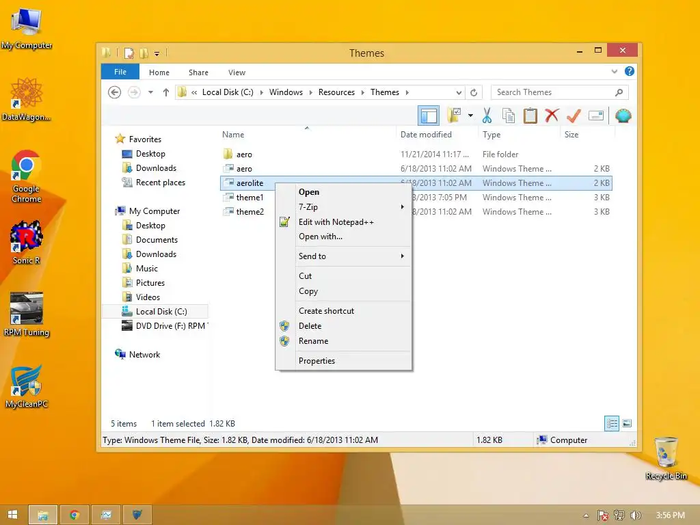Switch to the View ribbon tab
The height and width of the screenshot is (525, 700).
[237, 72]
